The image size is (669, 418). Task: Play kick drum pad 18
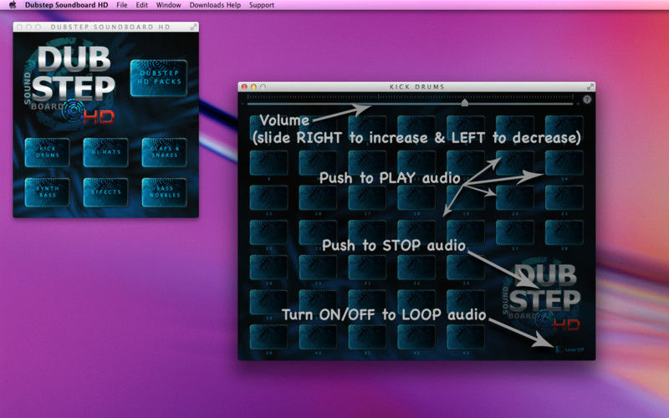pos(416,197)
